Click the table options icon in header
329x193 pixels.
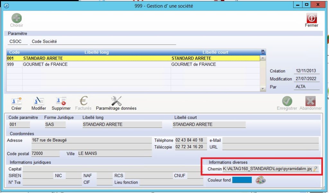tap(263, 52)
